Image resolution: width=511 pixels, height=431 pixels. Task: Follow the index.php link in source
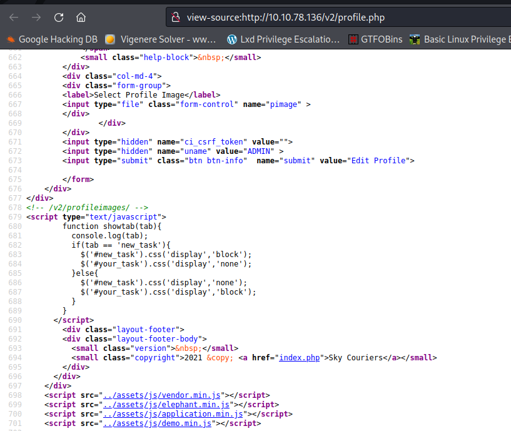300,358
